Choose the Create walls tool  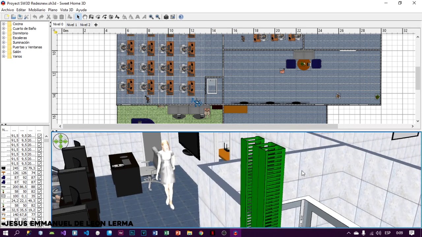click(x=91, y=17)
